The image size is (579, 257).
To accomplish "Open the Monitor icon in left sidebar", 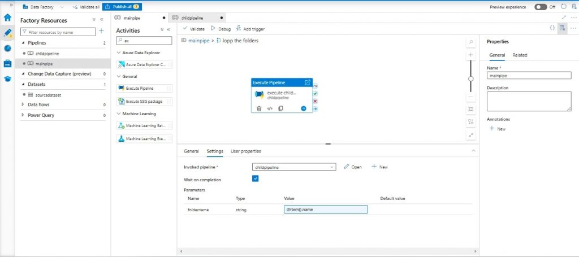I will pyautogui.click(x=7, y=48).
